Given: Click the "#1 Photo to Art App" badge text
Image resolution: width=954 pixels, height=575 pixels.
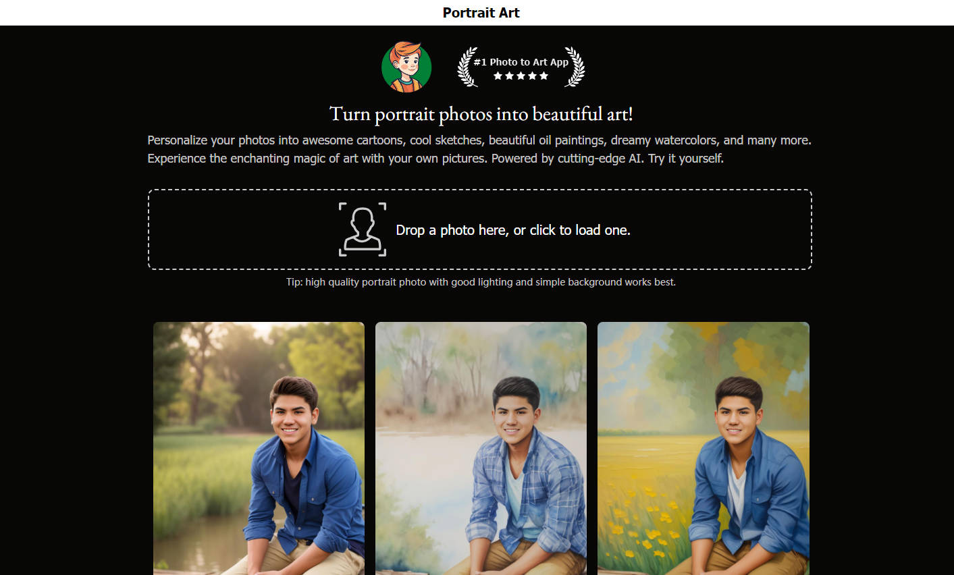Looking at the screenshot, I should [521, 62].
